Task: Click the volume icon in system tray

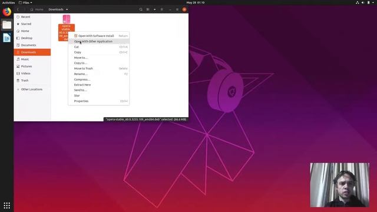Action: click(363, 2)
